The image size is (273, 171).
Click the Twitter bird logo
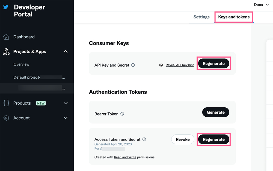coord(6,7)
